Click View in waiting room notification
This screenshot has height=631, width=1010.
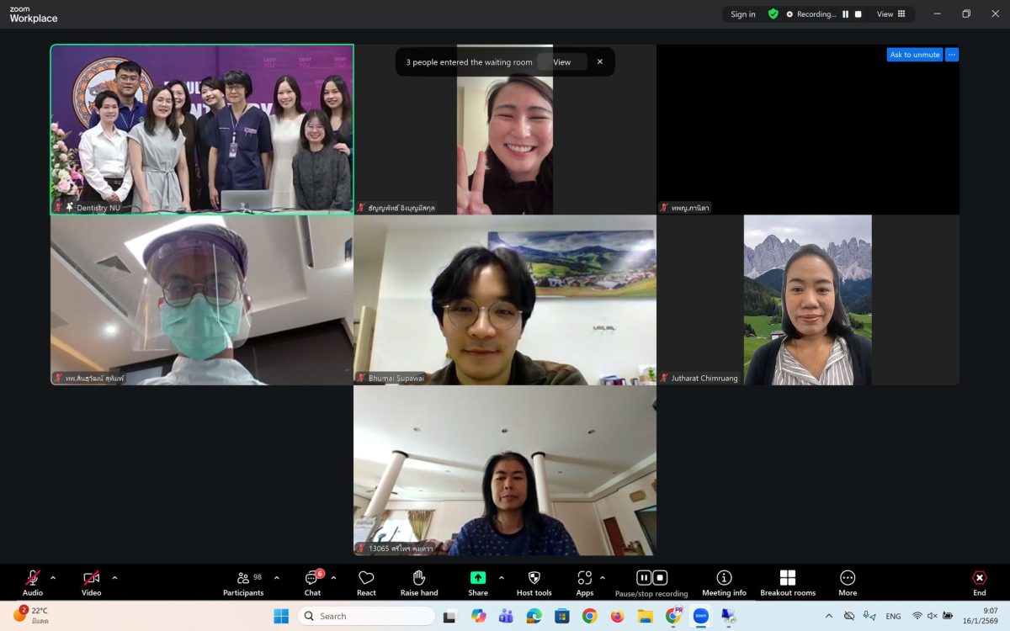[x=561, y=62]
